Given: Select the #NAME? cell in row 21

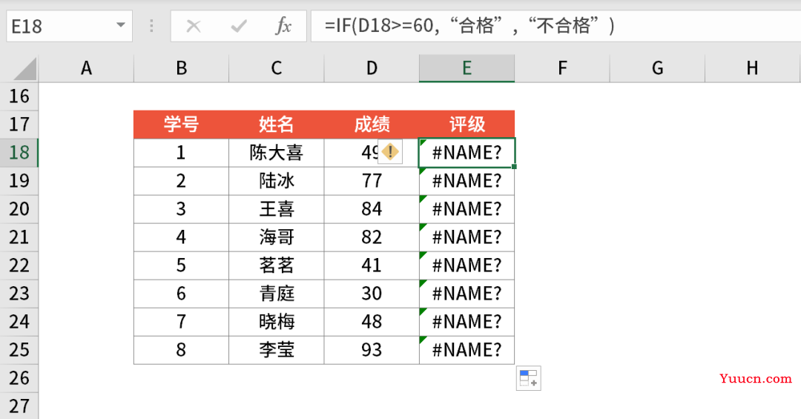Looking at the screenshot, I should [x=467, y=237].
